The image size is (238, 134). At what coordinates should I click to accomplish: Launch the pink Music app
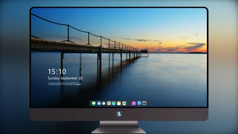(134, 103)
